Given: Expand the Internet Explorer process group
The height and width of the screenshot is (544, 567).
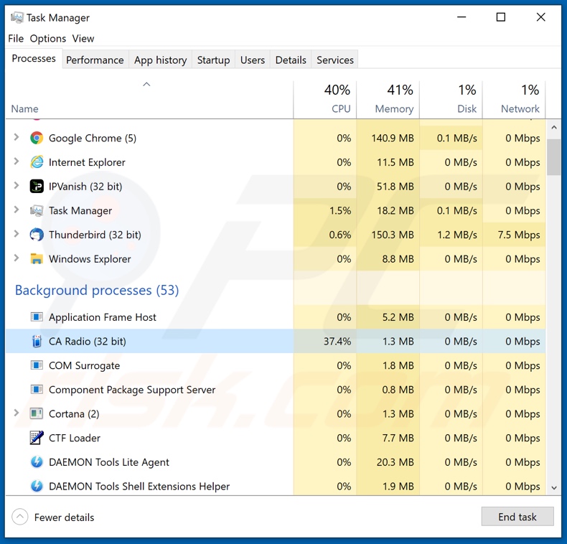Looking at the screenshot, I should (17, 161).
